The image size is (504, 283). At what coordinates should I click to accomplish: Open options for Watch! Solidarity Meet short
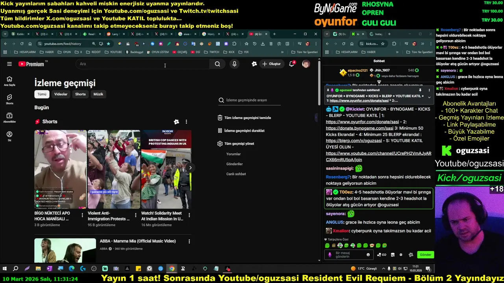pos(189,215)
